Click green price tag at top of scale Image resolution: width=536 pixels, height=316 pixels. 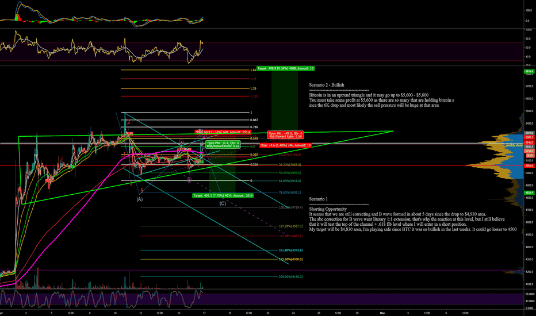click(x=529, y=71)
